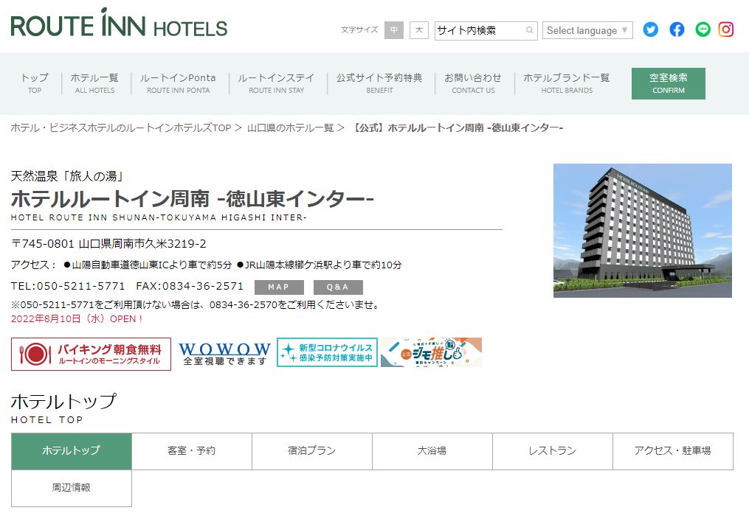Click the hotel building thumbnail image

pyautogui.click(x=643, y=231)
